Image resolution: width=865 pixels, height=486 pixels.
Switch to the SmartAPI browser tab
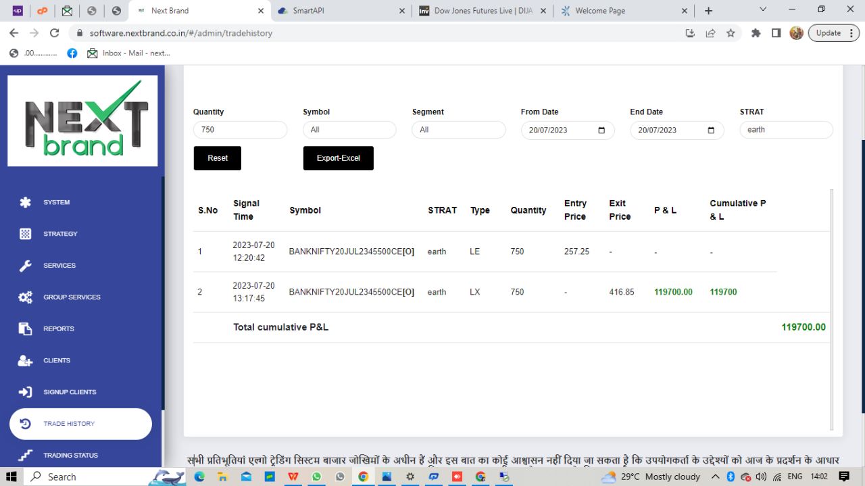tap(341, 11)
